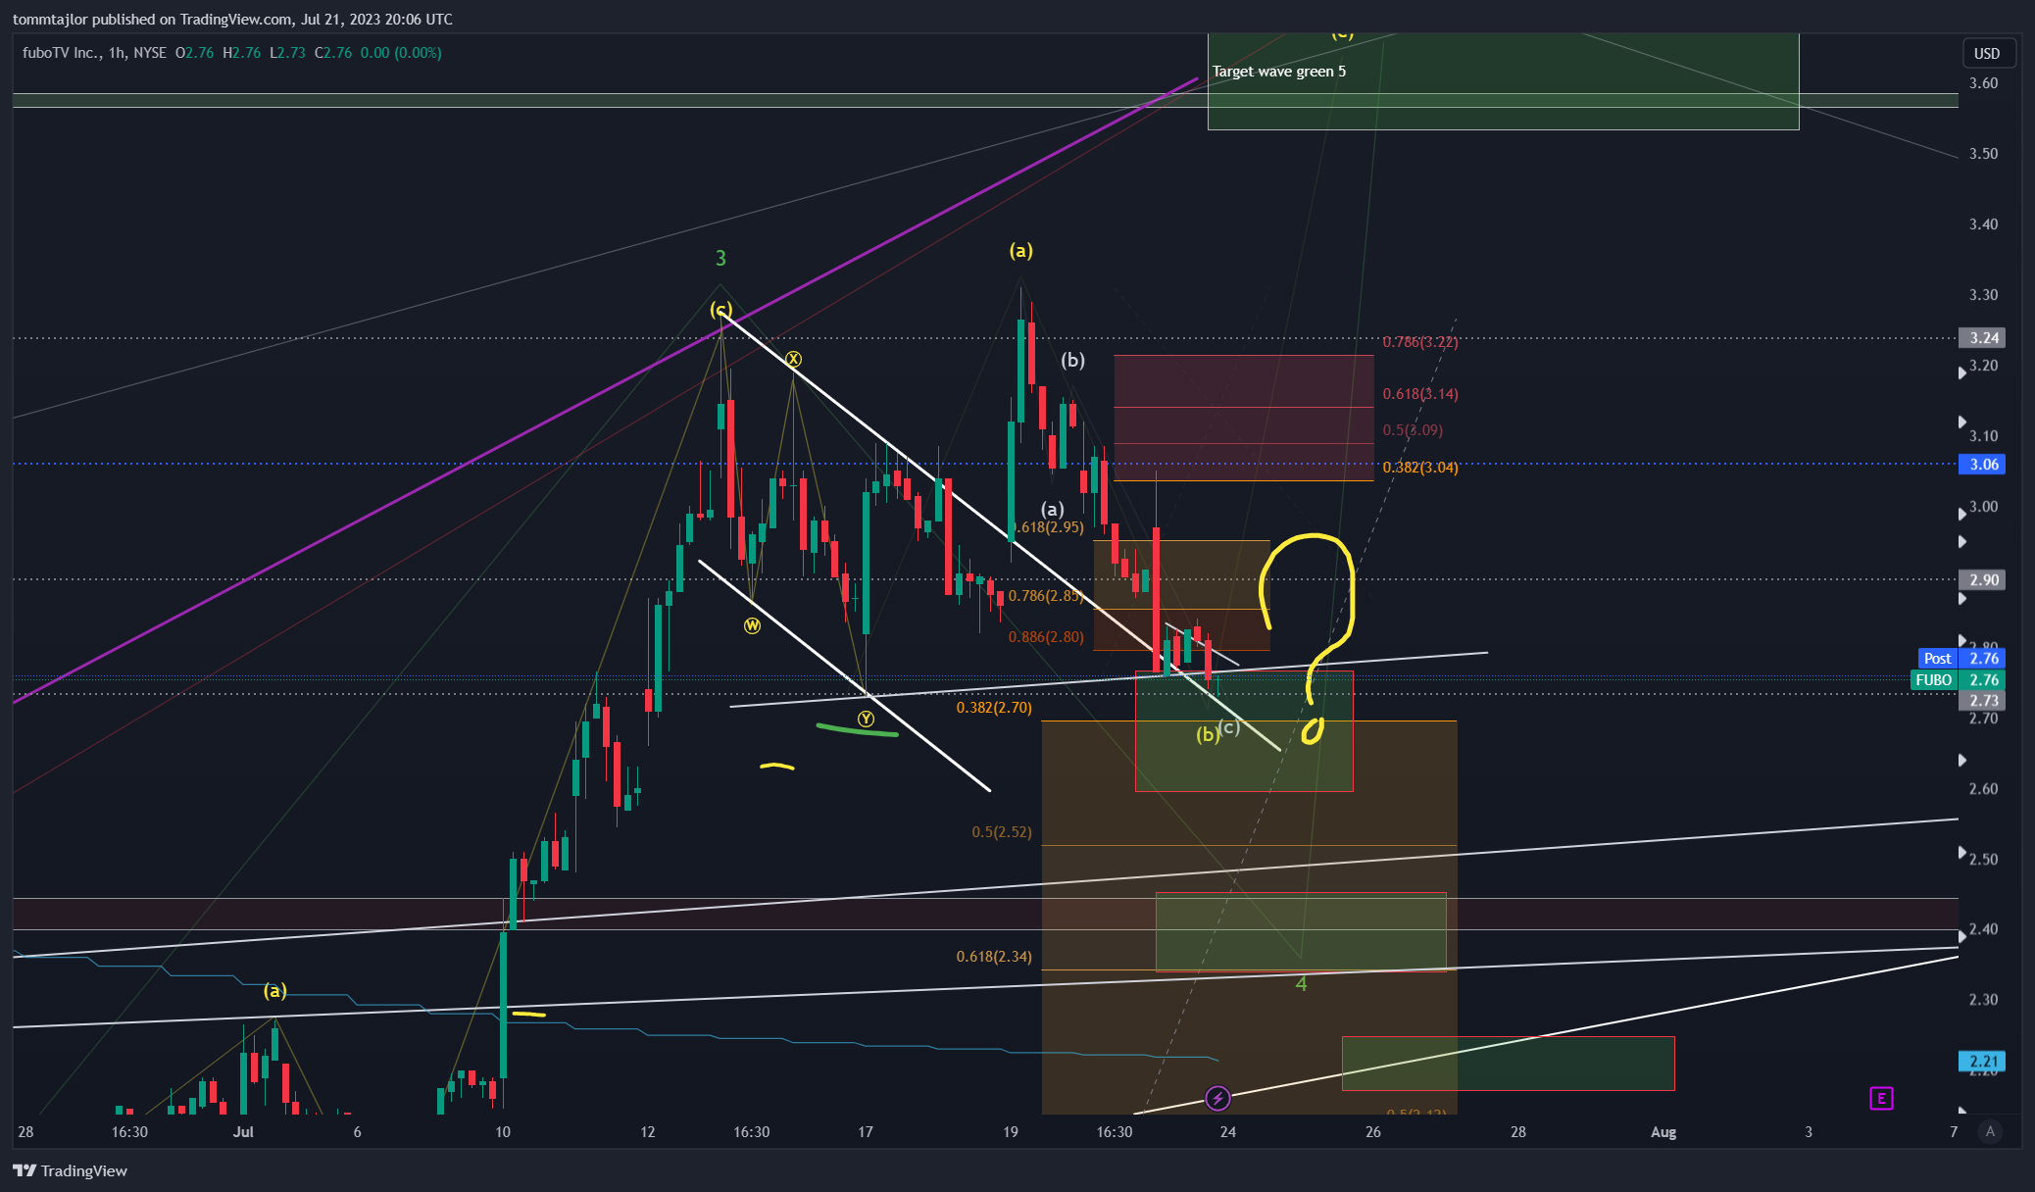Image resolution: width=2035 pixels, height=1192 pixels.
Task: Click the 3.60 level on the price scale
Action: [x=1983, y=83]
